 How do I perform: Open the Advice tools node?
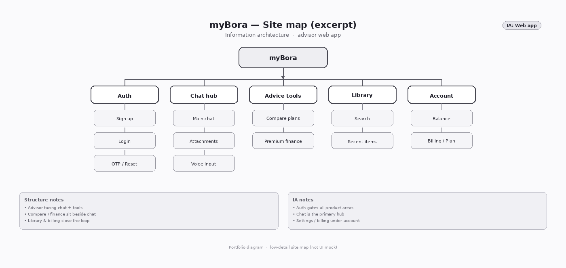(x=283, y=95)
